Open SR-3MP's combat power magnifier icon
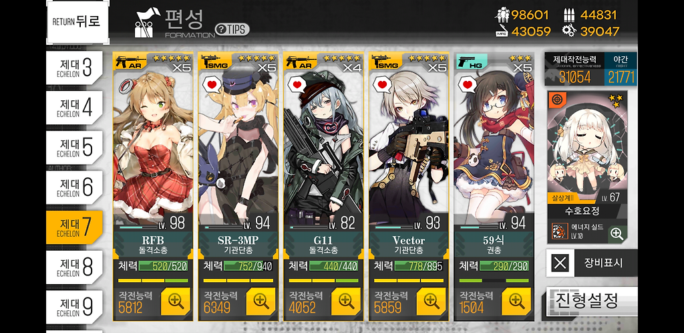684x333 pixels. pos(261,301)
